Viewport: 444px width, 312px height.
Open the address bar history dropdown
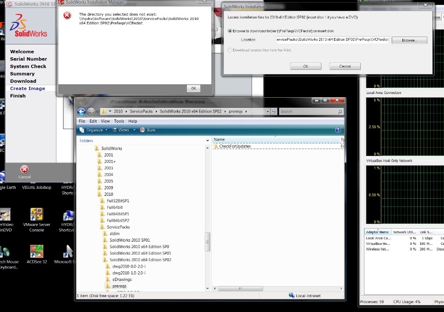click(268, 112)
